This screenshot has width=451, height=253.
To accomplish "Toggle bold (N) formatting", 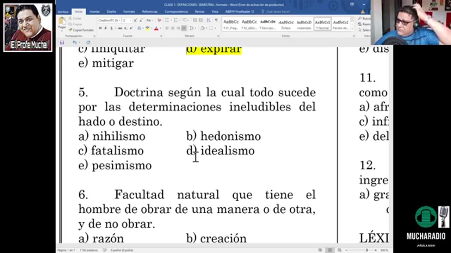I will (100, 28).
